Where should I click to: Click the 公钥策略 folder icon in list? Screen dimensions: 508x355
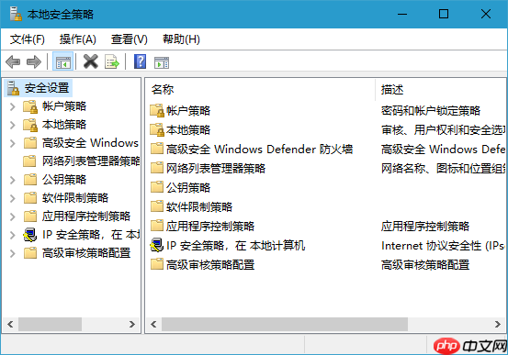pyautogui.click(x=157, y=187)
